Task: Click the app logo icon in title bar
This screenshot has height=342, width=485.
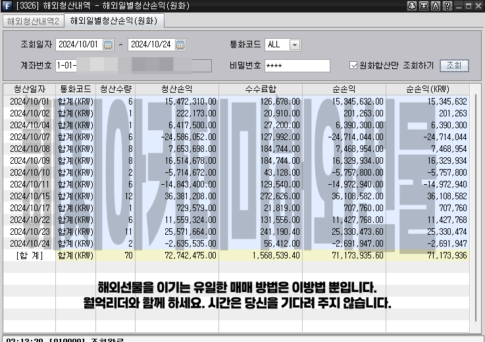Action: coord(7,5)
